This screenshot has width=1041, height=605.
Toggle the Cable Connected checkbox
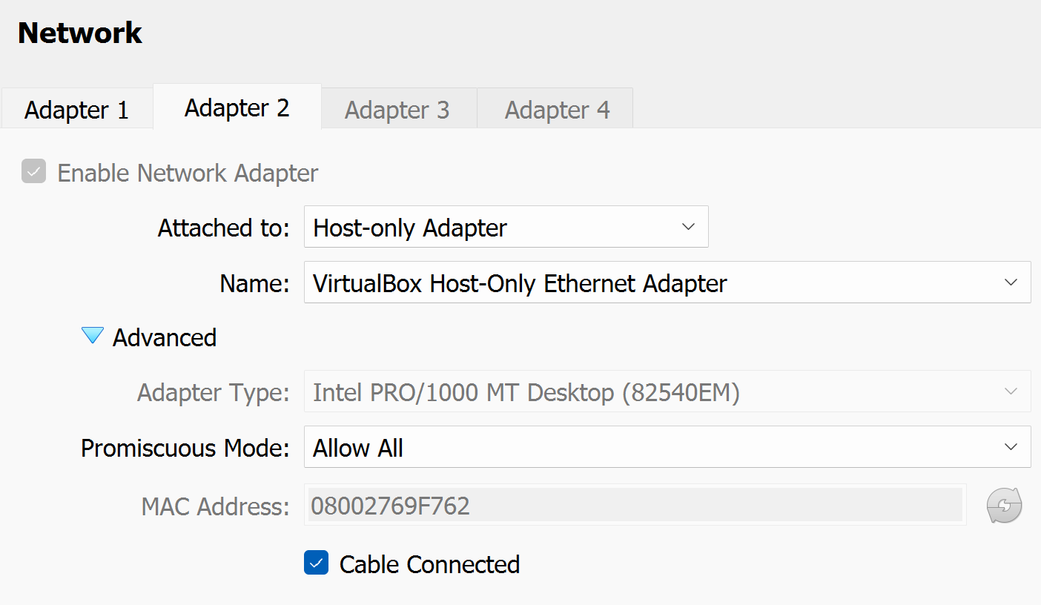pos(316,563)
